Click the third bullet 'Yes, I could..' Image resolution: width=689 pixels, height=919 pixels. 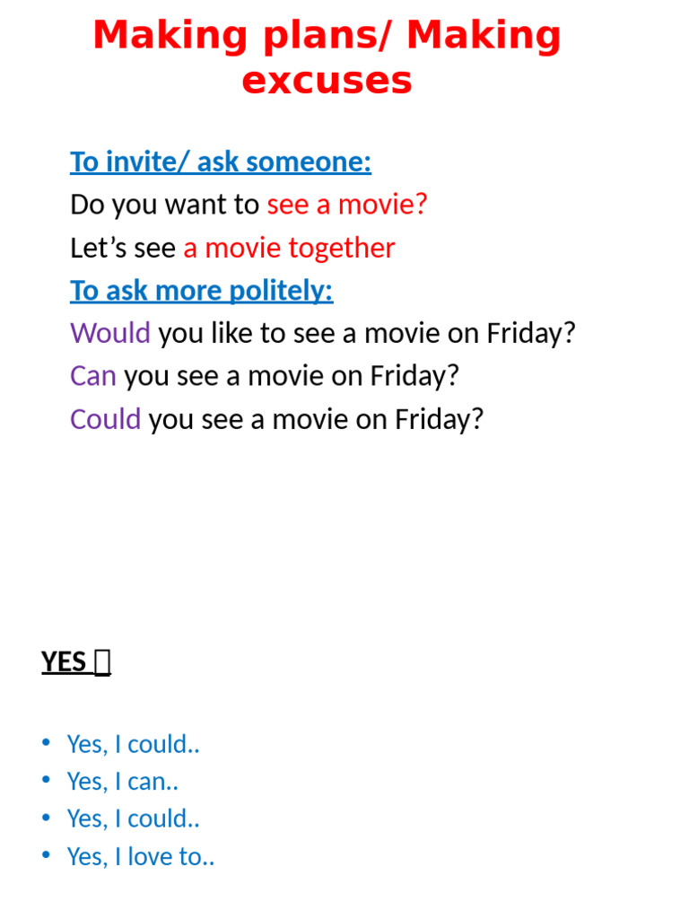click(x=133, y=818)
